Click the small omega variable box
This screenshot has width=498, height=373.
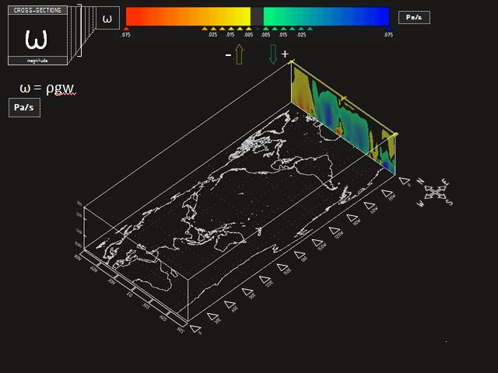click(x=107, y=19)
